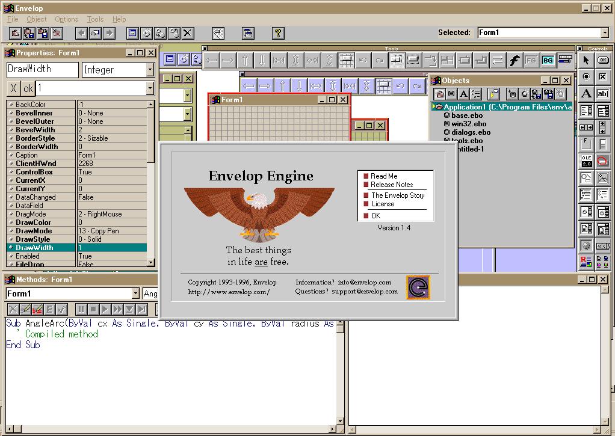This screenshot has width=615, height=436.
Task: Click the FG foreground color icon
Action: coord(531,60)
